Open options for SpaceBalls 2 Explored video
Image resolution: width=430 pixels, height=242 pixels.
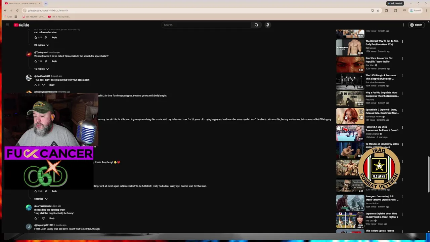point(402,110)
